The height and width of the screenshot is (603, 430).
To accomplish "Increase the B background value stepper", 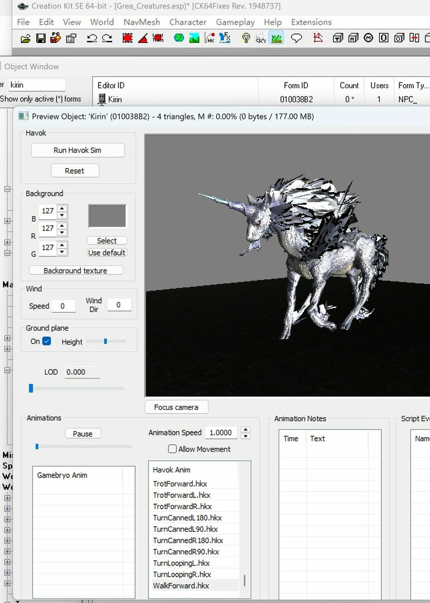I will (62, 208).
